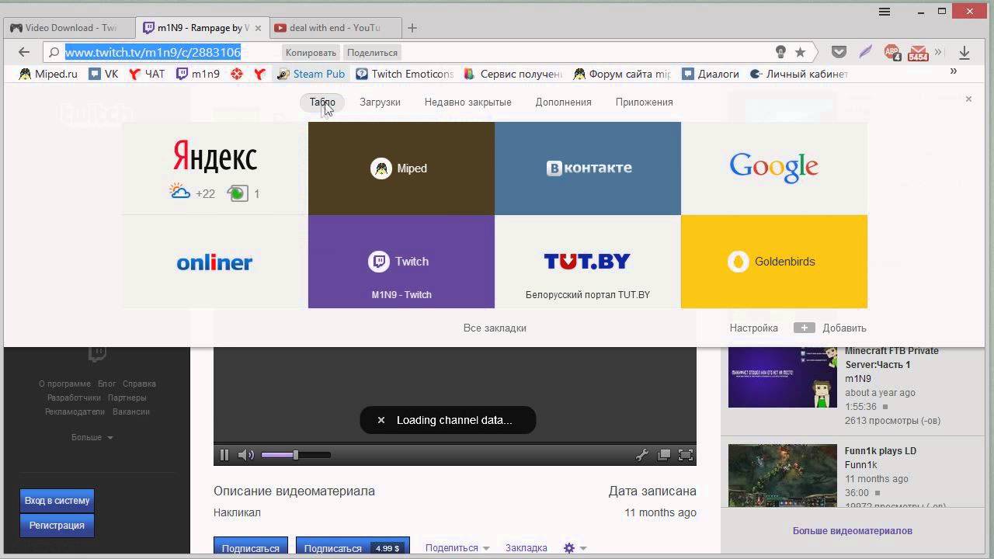Click Все закладки link
This screenshot has height=559, width=994.
pos(495,328)
